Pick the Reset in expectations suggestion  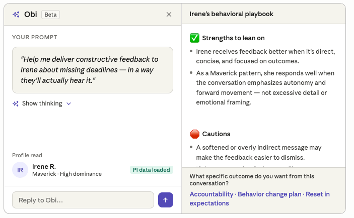(x=260, y=198)
